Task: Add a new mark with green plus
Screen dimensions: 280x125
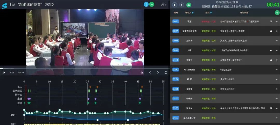Action: coord(277,12)
